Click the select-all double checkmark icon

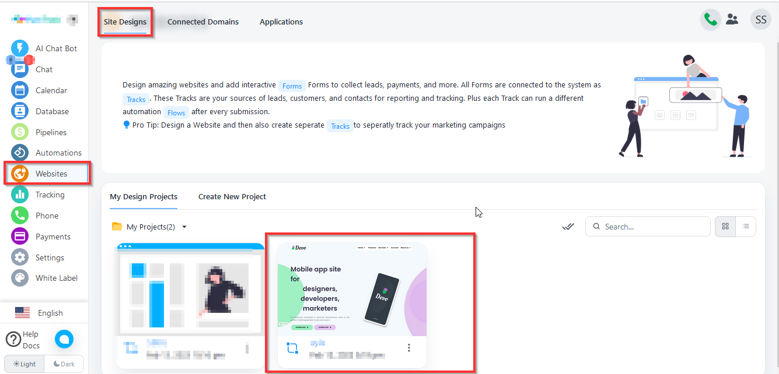568,227
